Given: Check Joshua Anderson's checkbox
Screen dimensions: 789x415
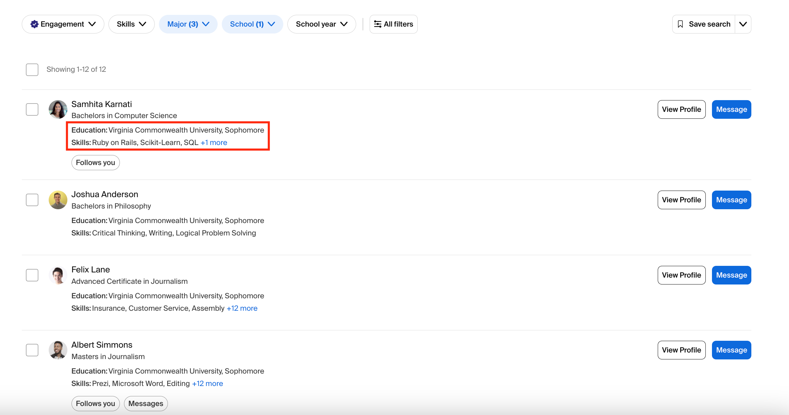Looking at the screenshot, I should [x=31, y=200].
